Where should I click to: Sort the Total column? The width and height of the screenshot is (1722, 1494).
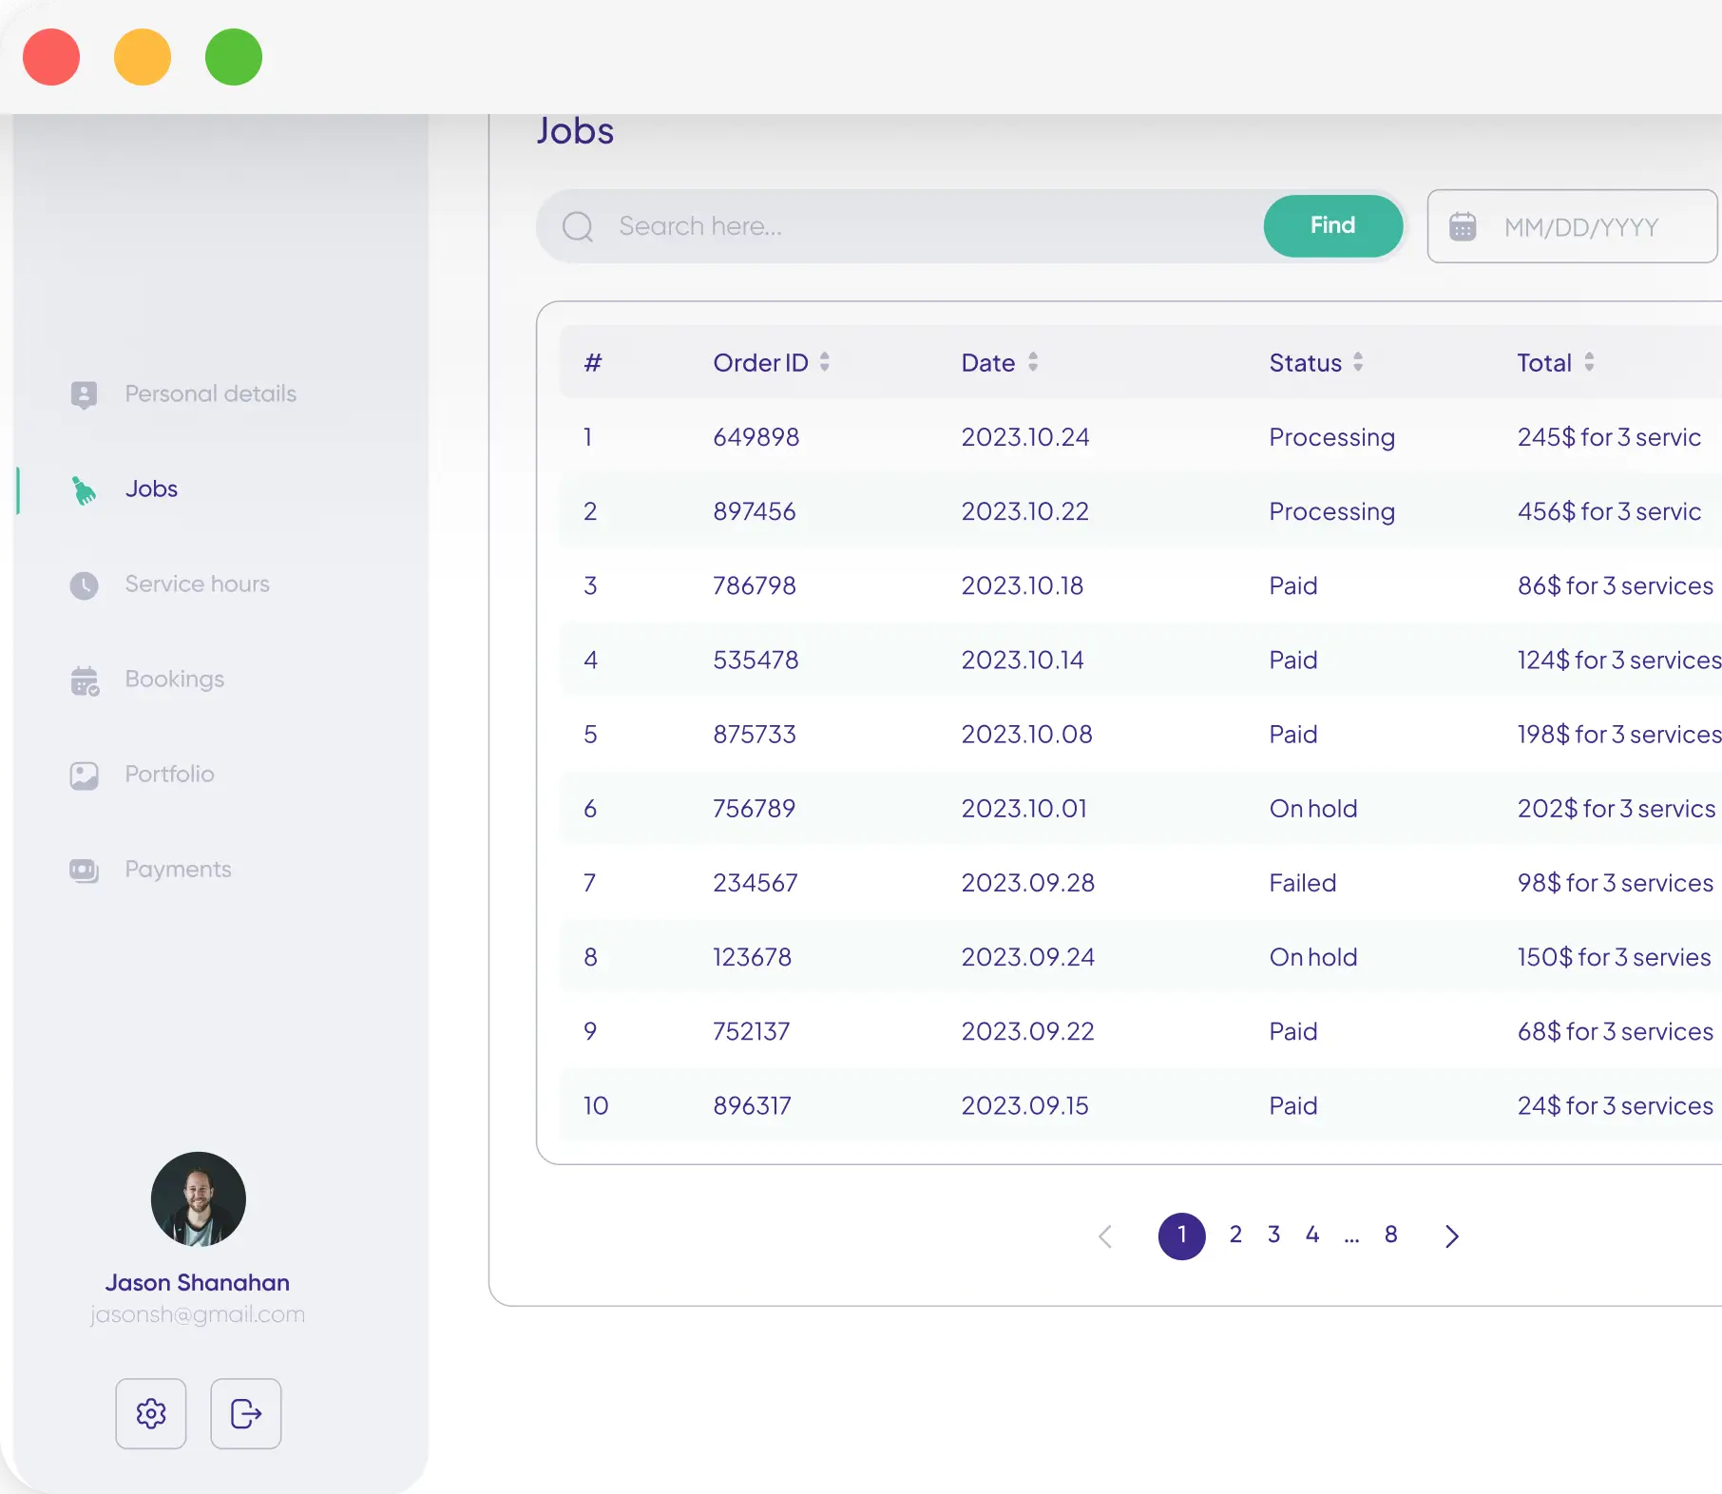click(1589, 362)
